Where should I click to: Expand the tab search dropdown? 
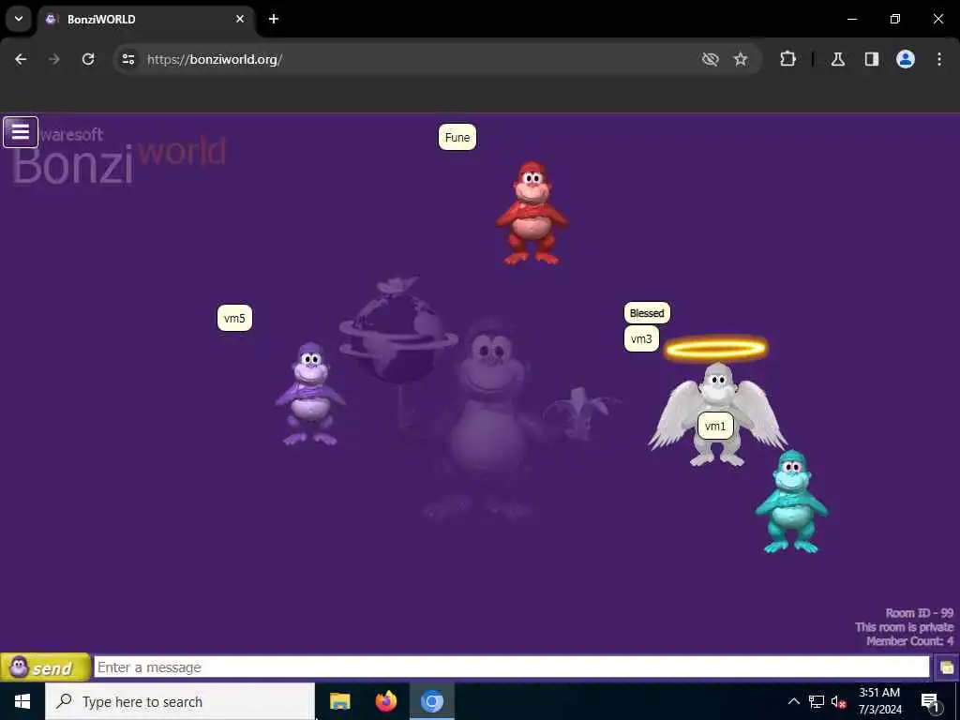point(19,19)
